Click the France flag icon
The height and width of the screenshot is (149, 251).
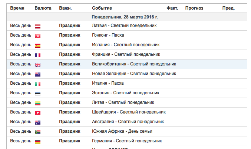point(38,55)
